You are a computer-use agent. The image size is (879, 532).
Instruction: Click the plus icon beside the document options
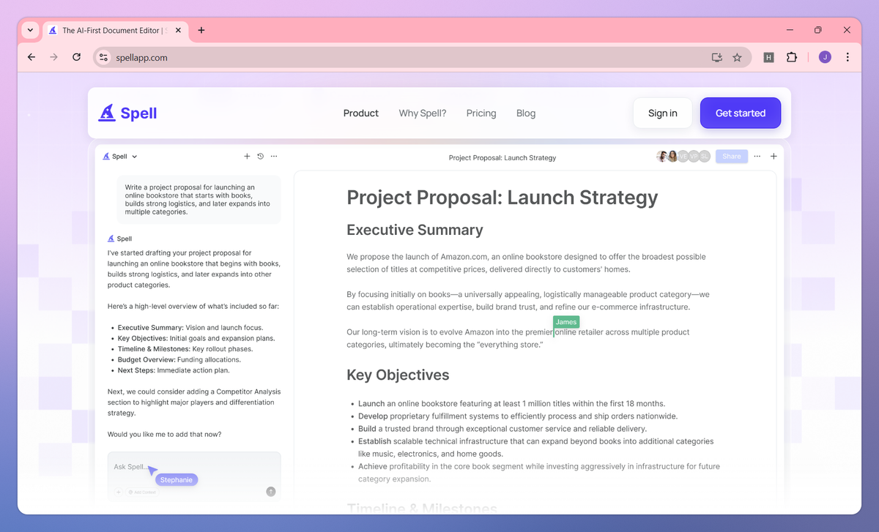[774, 157]
